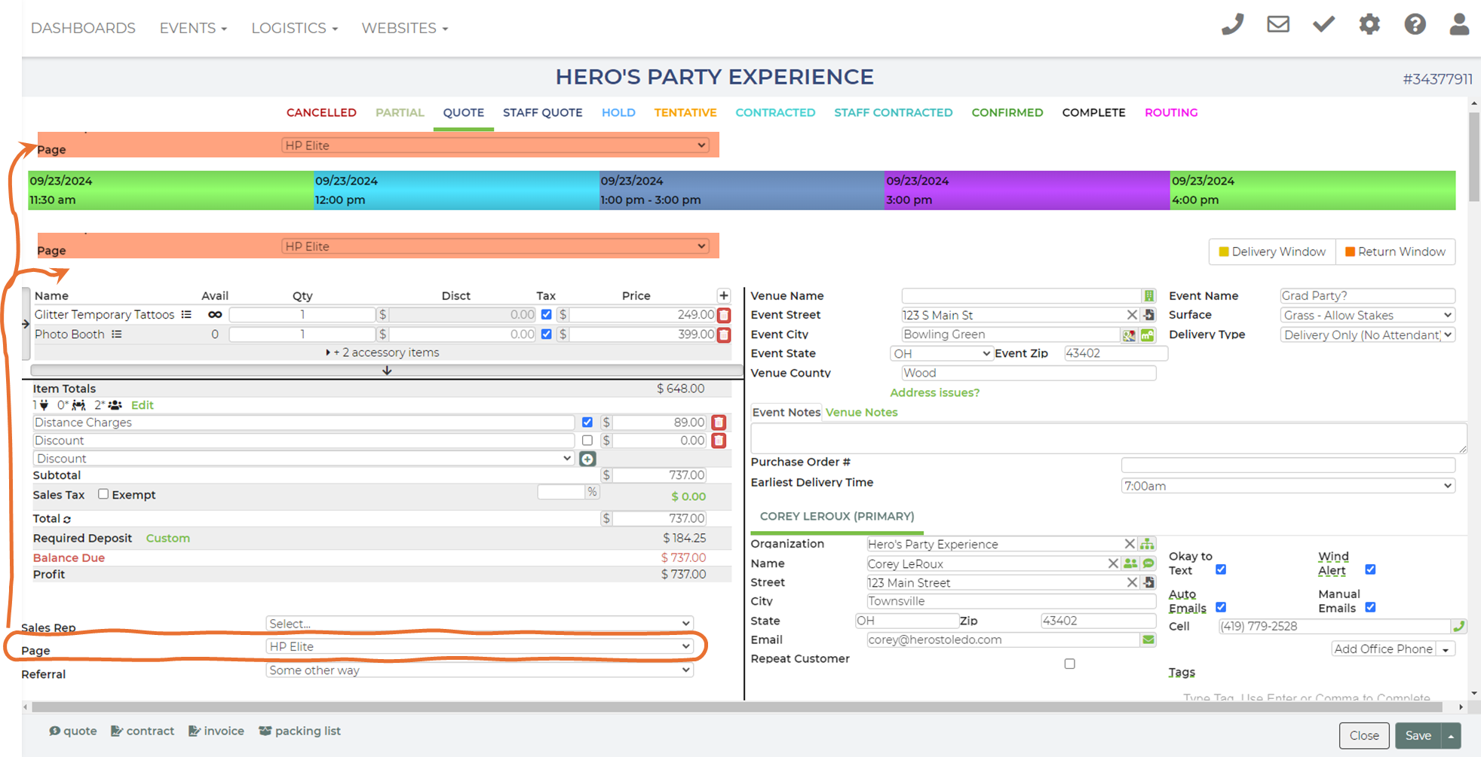Image resolution: width=1481 pixels, height=757 pixels.
Task: Click the map icon beside Event City
Action: pyautogui.click(x=1129, y=335)
